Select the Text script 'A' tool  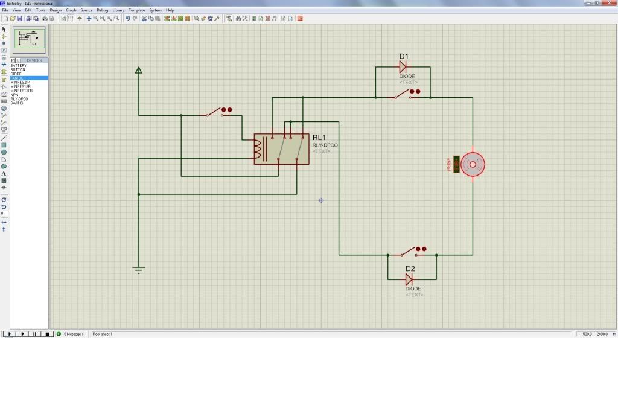pos(4,173)
